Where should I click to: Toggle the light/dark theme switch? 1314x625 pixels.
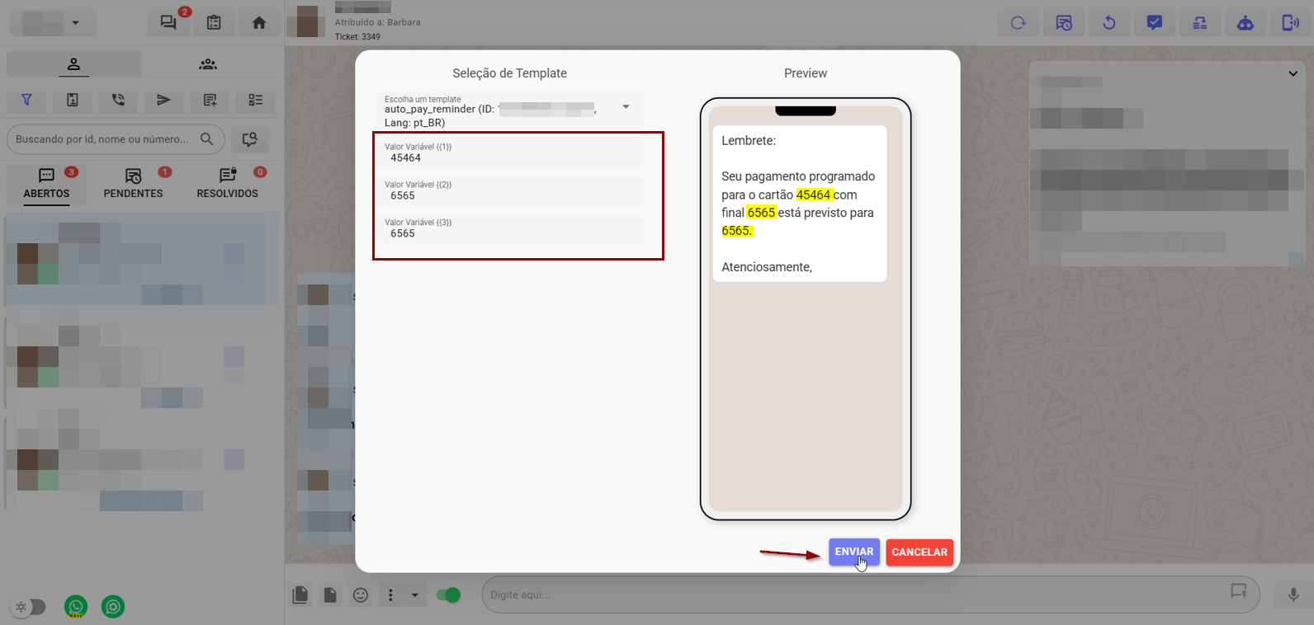[x=30, y=607]
